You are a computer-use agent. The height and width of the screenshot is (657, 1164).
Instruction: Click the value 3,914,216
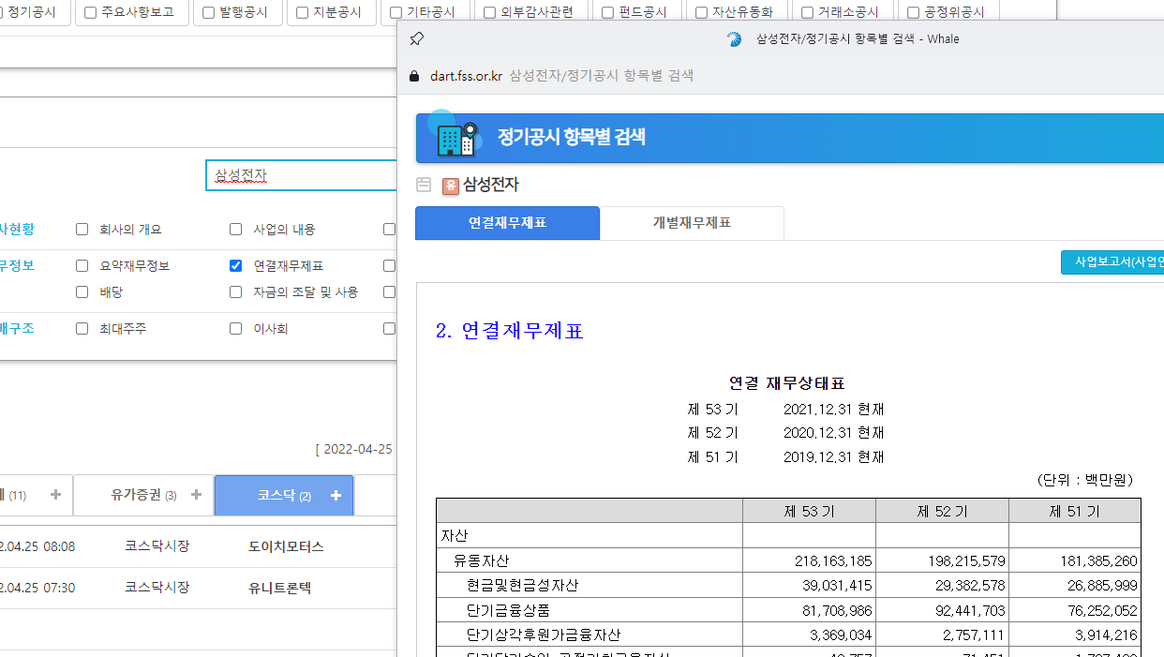(x=1107, y=635)
